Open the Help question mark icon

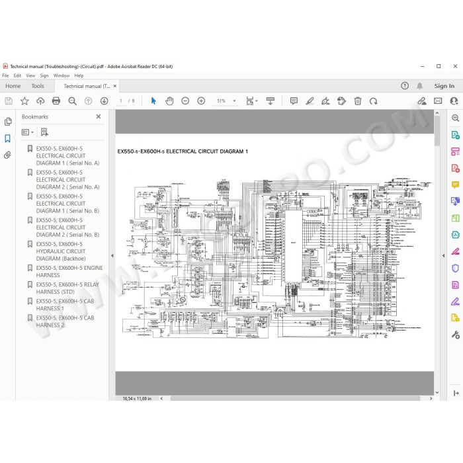(x=405, y=86)
